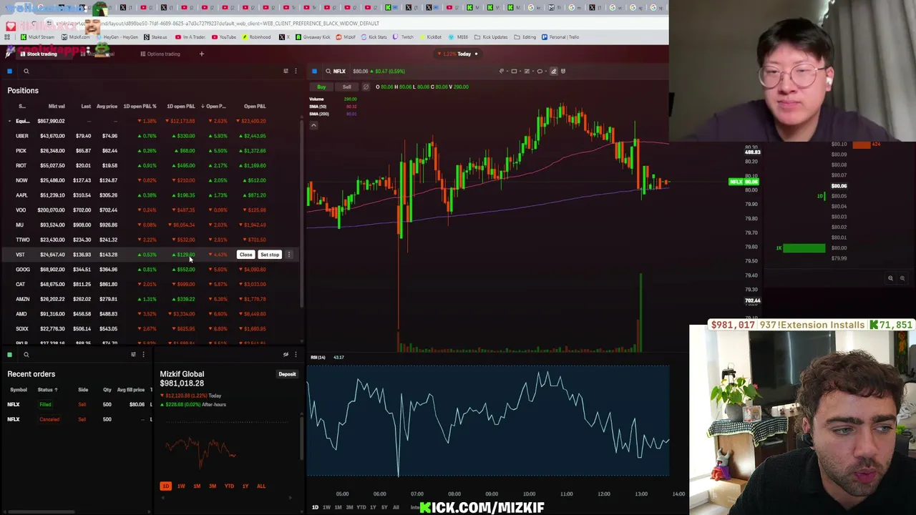This screenshot has width=916, height=515.
Task: Select 1W range in portfolio chart
Action: point(181,486)
